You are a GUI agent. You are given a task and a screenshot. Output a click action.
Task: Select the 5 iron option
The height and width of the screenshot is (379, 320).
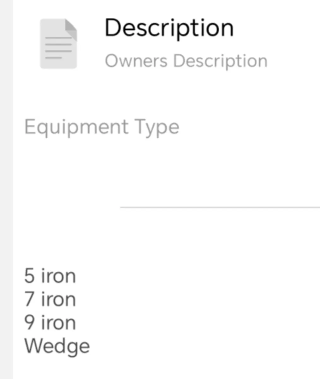point(50,275)
